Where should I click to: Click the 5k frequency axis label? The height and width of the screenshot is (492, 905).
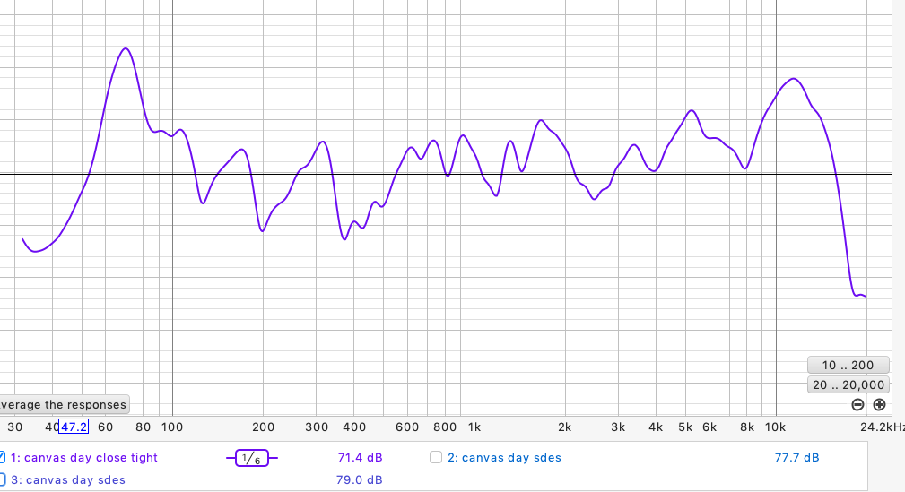(685, 427)
